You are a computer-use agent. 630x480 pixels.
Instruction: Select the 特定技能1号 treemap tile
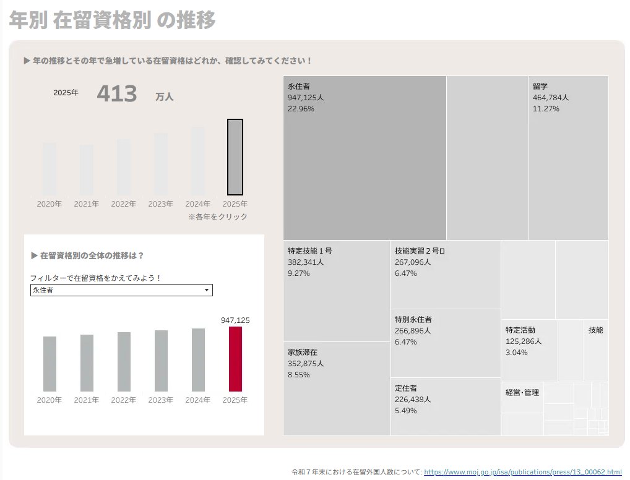pyautogui.click(x=337, y=291)
